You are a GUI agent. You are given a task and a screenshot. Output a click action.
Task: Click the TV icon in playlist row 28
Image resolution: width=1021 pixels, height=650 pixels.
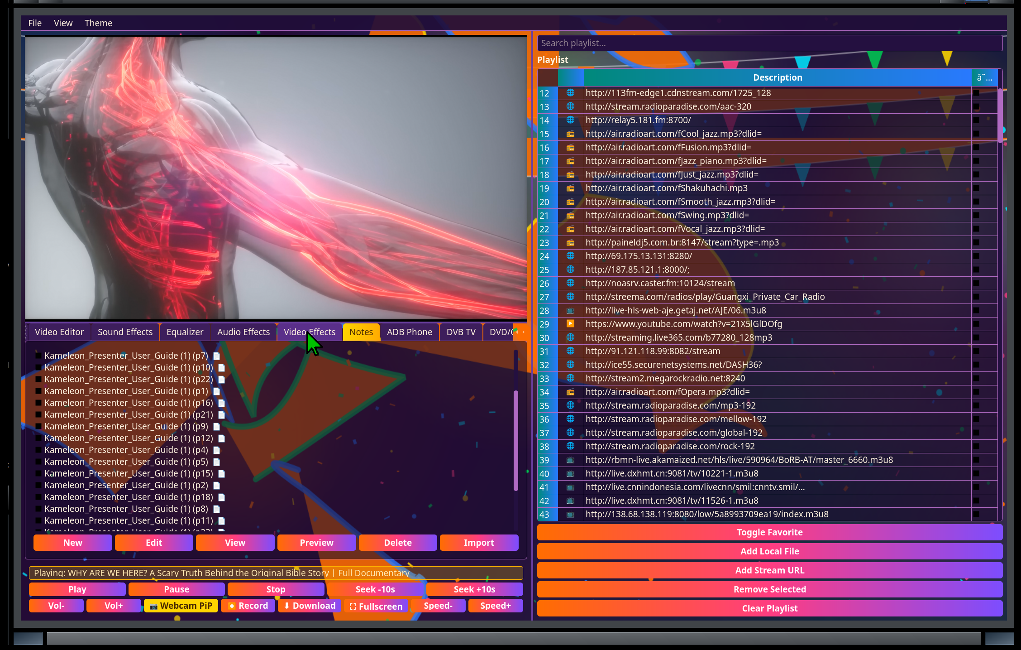(570, 310)
